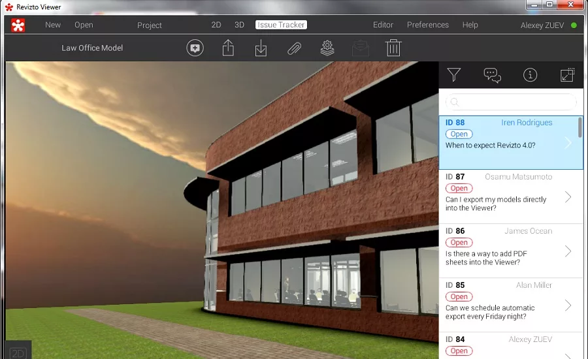Click the expand panel arrow icon

coord(567,74)
